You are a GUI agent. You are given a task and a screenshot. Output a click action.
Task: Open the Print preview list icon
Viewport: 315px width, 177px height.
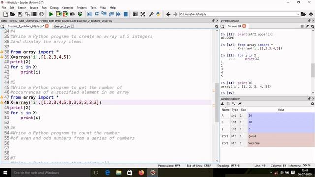pos(34,14)
